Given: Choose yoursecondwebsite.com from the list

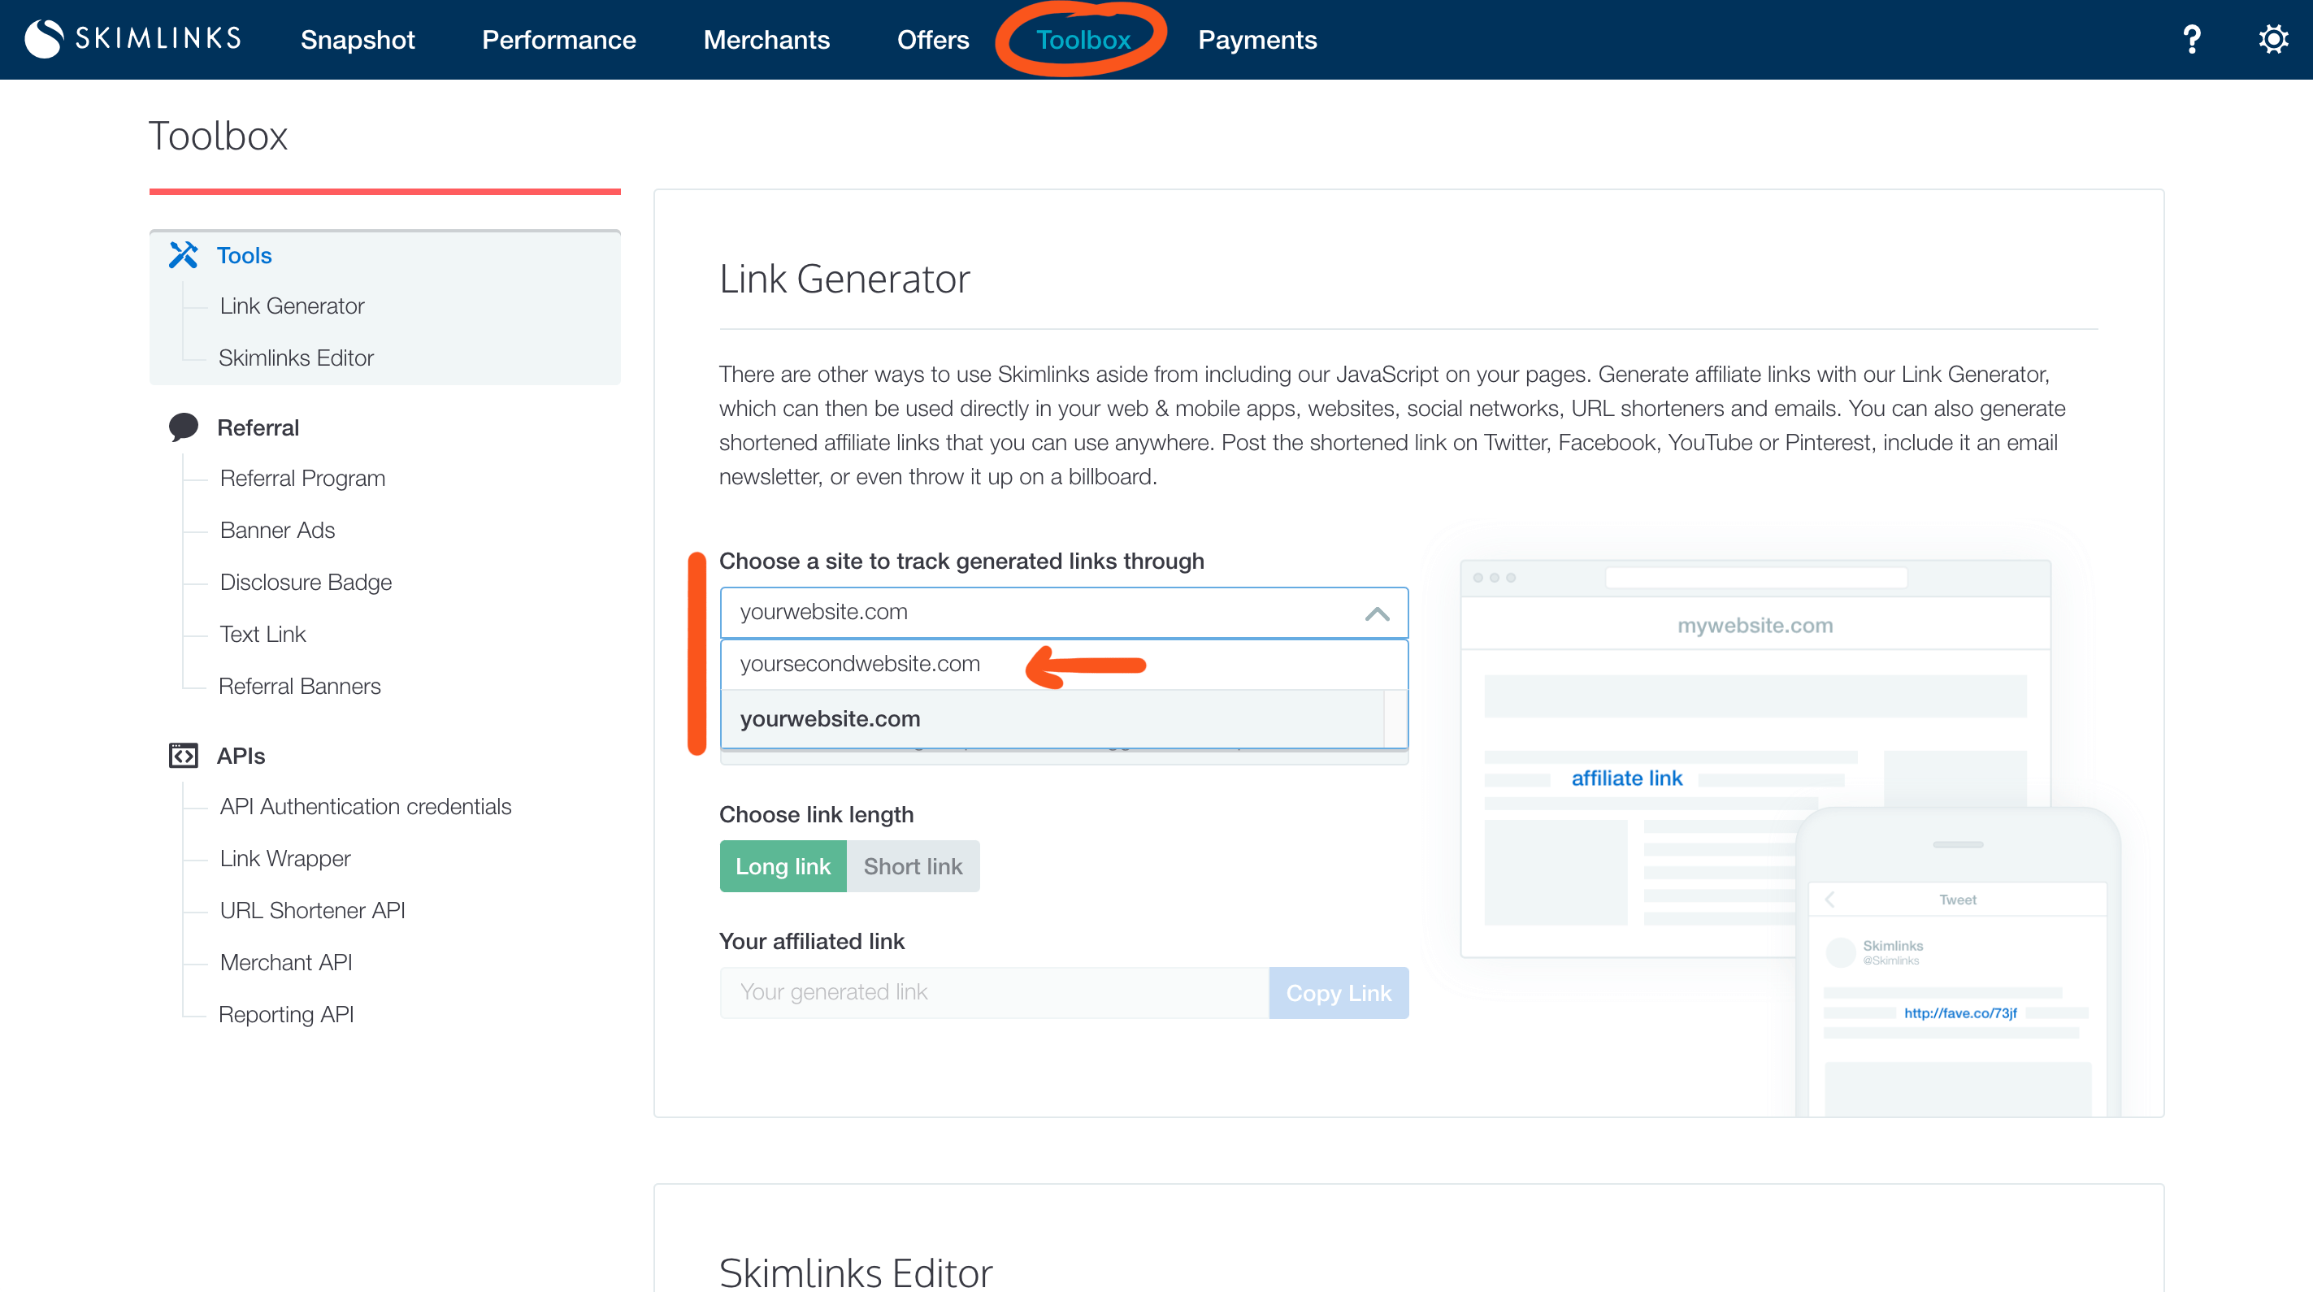Looking at the screenshot, I should coord(1064,665).
